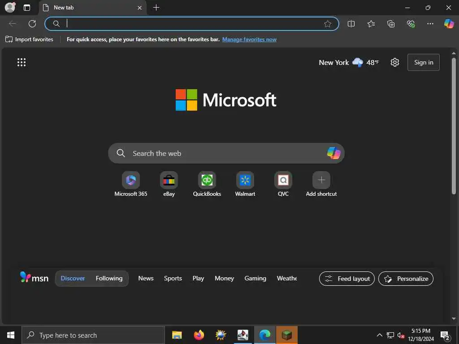Open Feed layout options
The width and height of the screenshot is (459, 344).
click(347, 279)
